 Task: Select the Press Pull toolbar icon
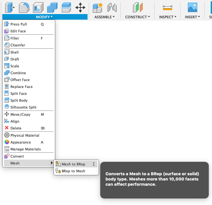[x=10, y=8]
